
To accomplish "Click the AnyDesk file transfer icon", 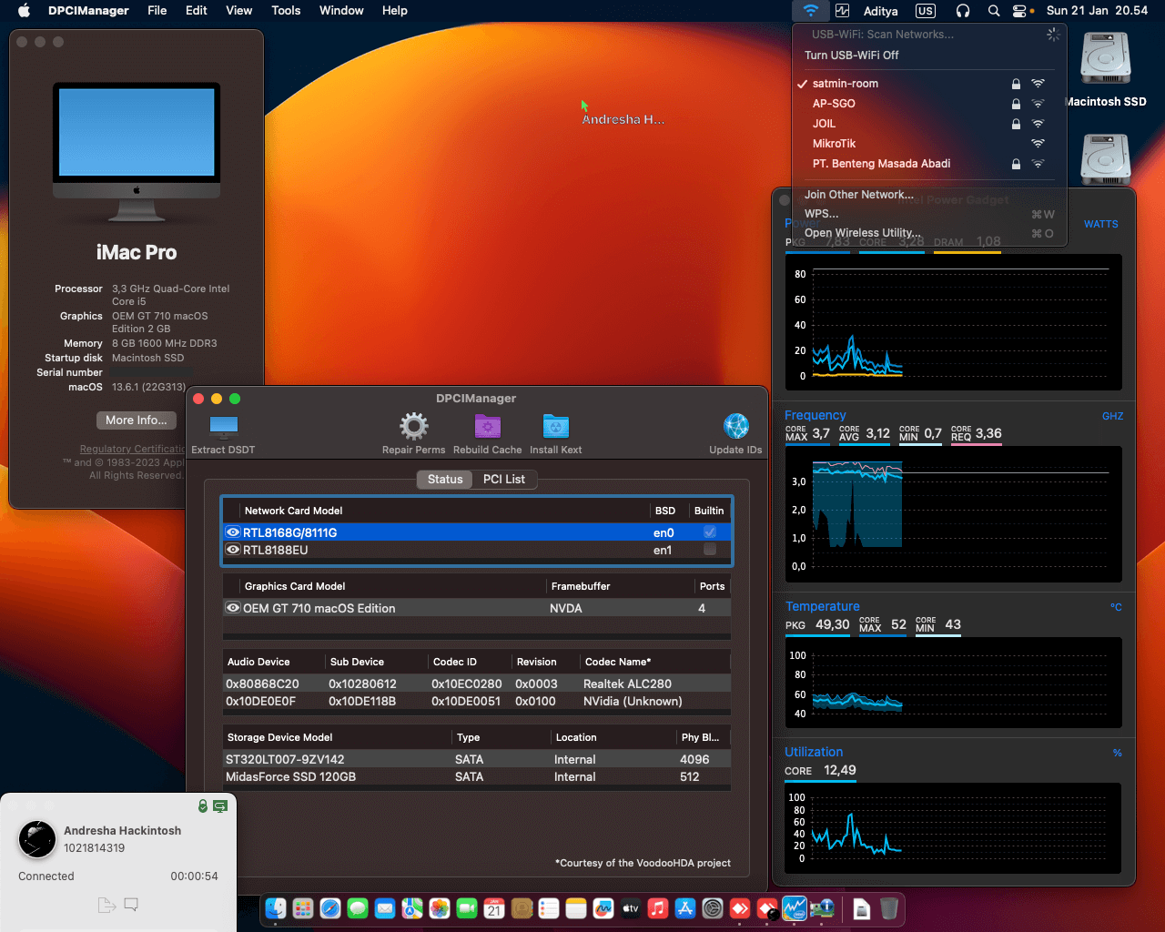I will 106,905.
